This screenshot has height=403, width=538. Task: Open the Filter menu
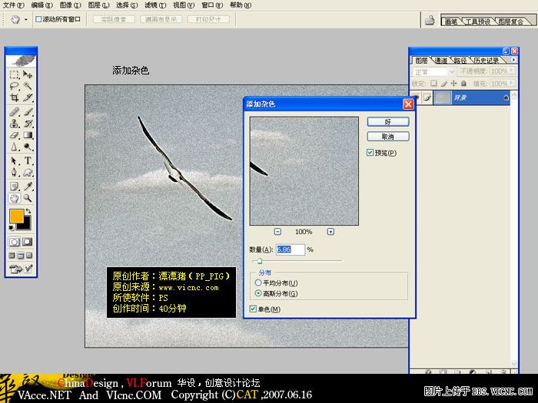155,5
